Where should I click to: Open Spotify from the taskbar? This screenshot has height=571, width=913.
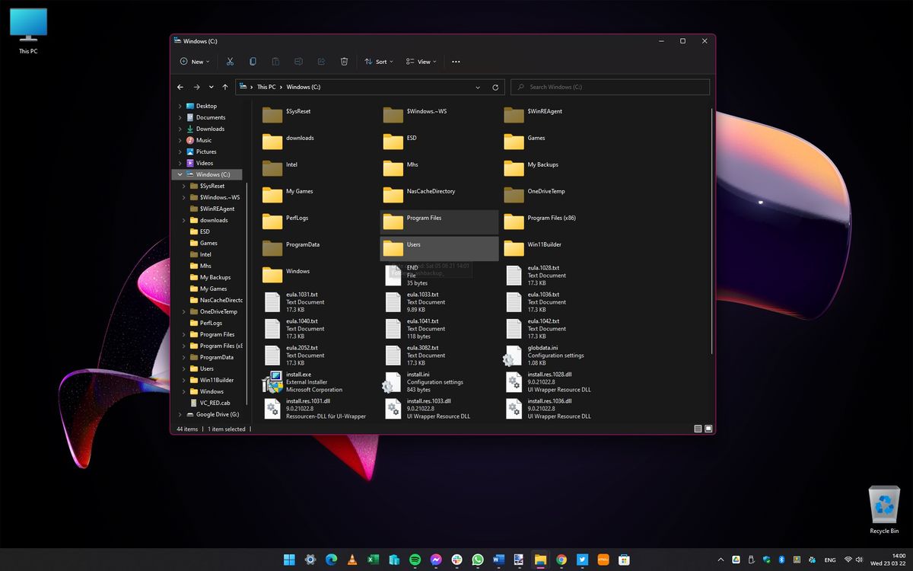(415, 560)
